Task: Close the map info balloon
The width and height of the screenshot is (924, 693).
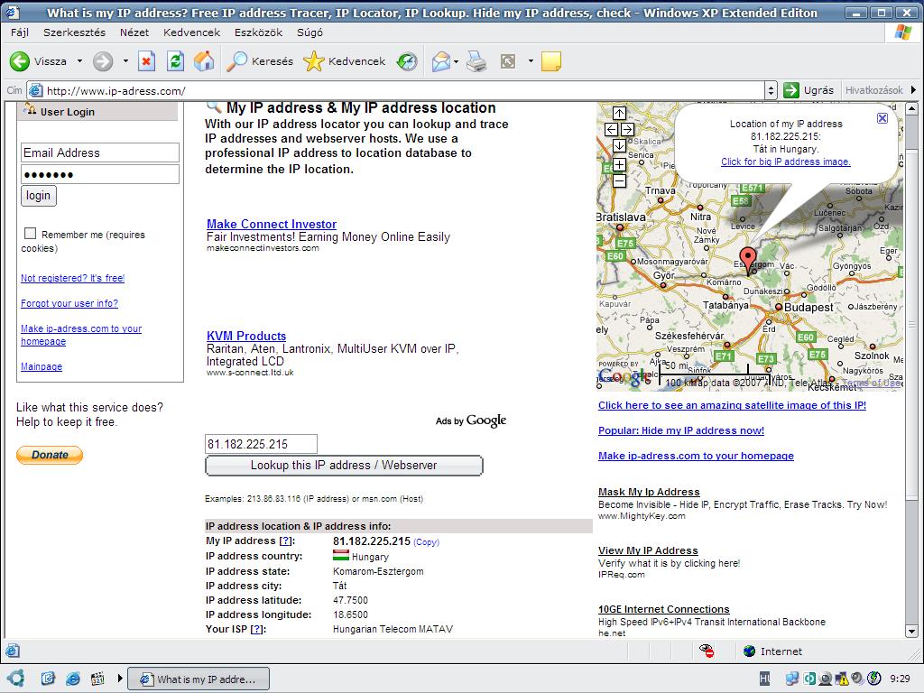Action: coord(882,118)
